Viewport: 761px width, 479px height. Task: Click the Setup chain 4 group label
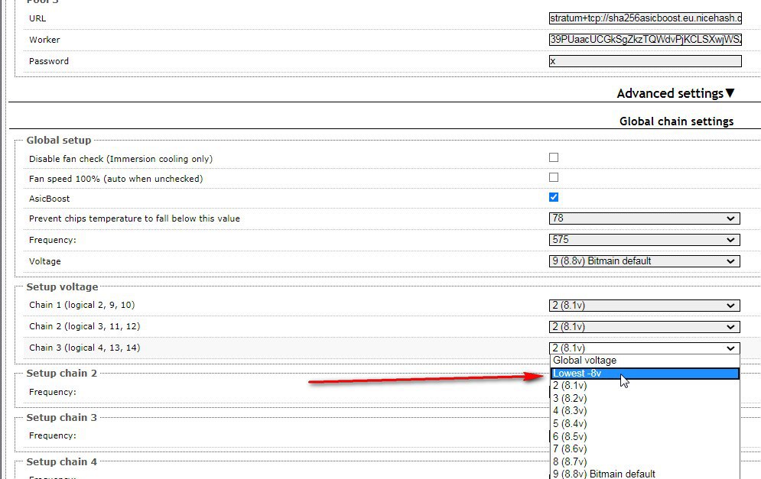(x=62, y=462)
